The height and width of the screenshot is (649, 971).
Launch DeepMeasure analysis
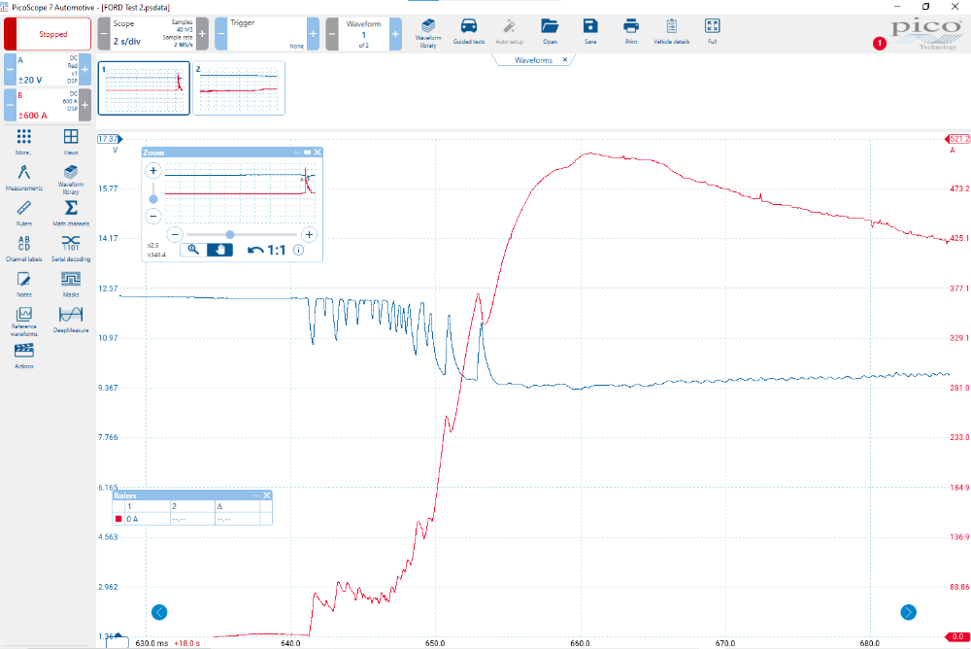pyautogui.click(x=71, y=319)
